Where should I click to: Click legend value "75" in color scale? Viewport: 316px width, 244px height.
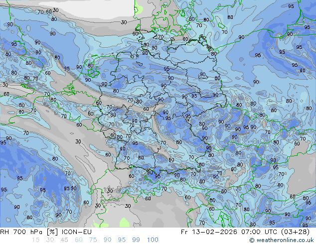[93, 240]
